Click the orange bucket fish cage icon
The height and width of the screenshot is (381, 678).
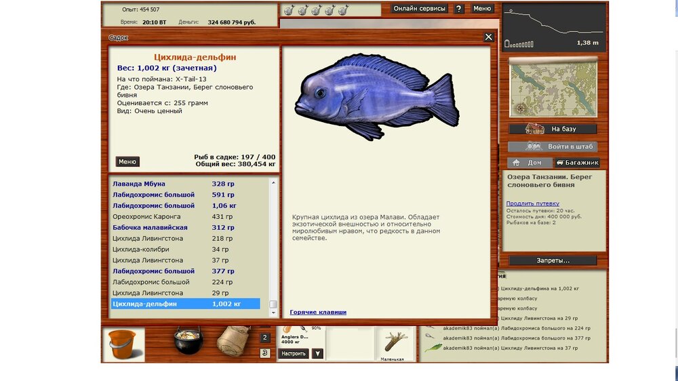[123, 344]
